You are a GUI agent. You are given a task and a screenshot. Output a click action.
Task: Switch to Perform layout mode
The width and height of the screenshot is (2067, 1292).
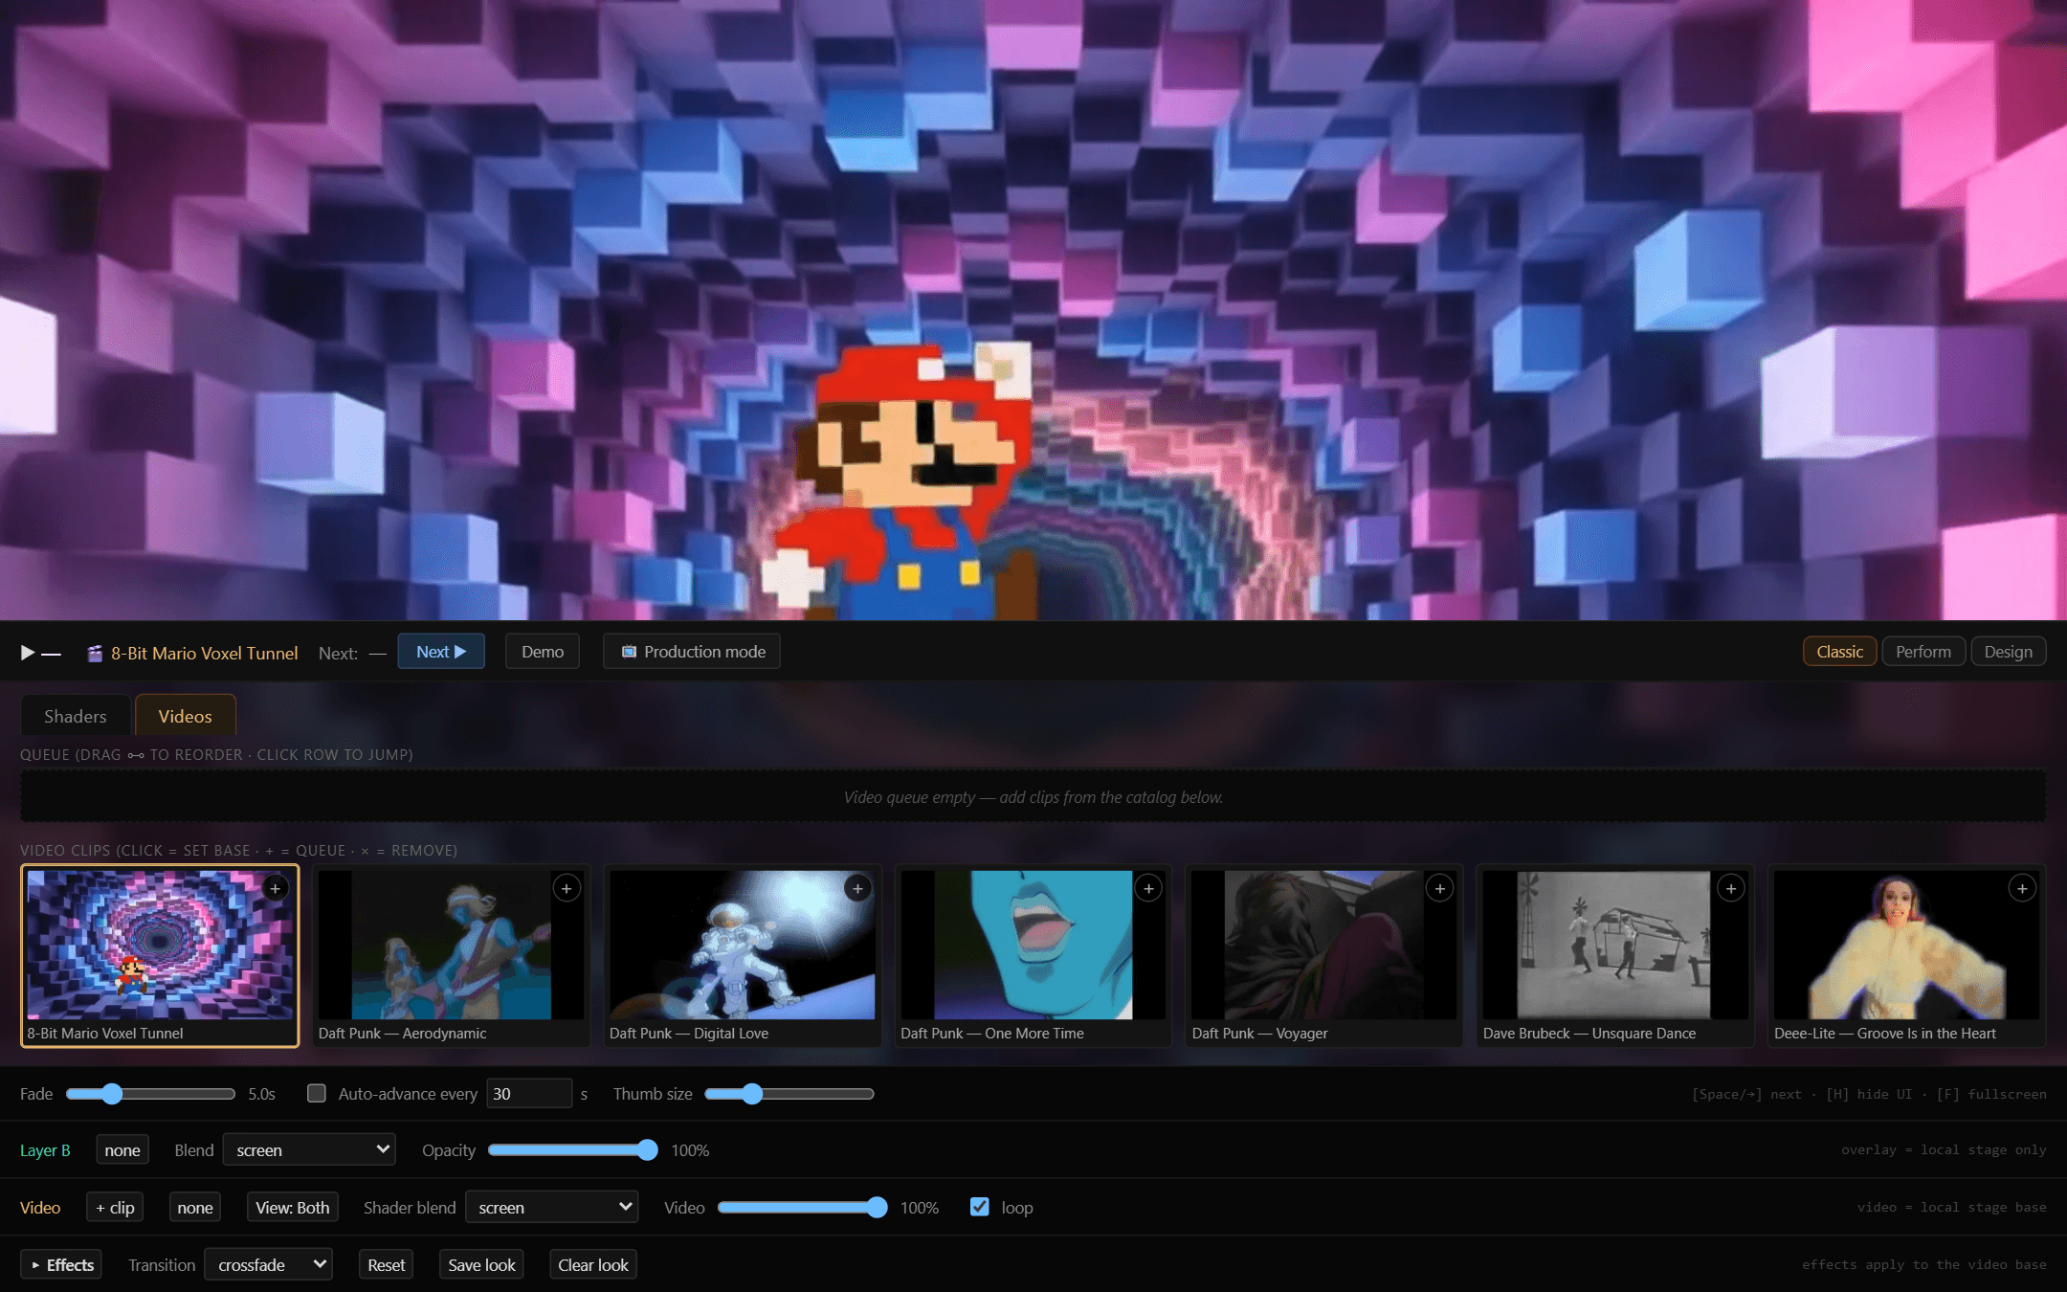[1923, 652]
